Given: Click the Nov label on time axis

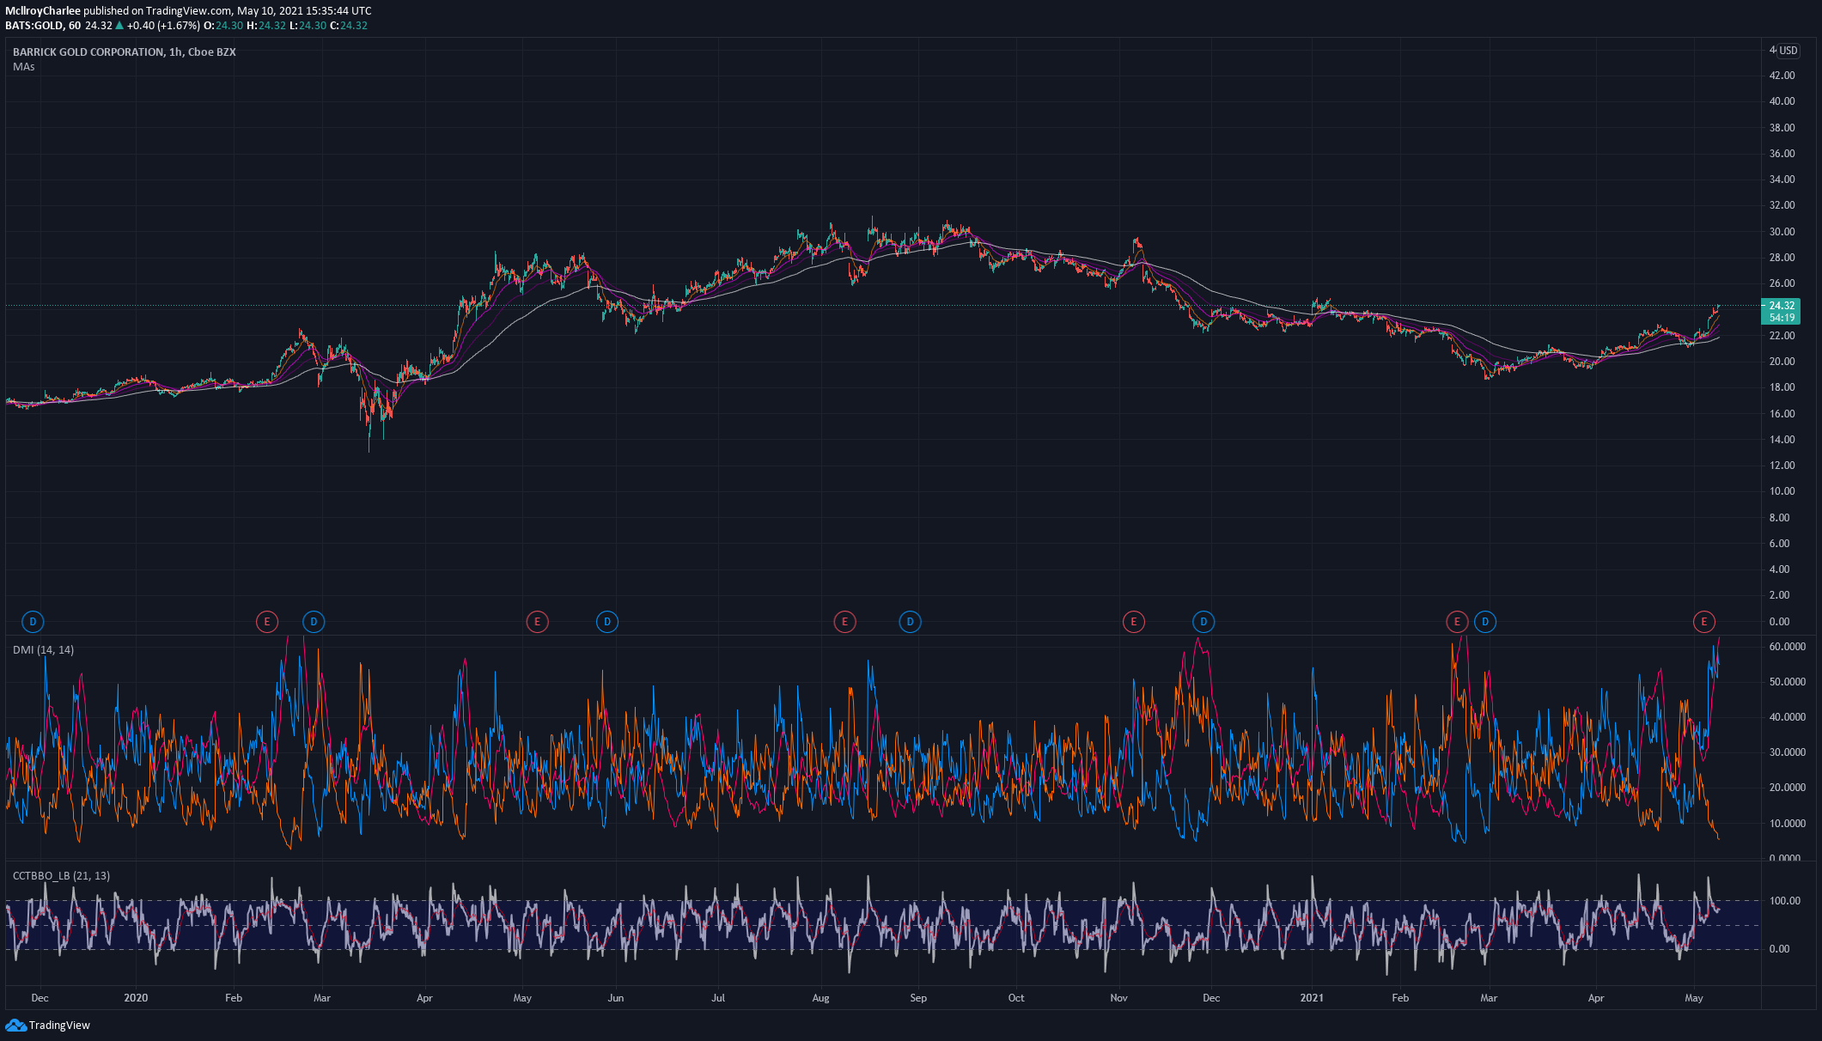Looking at the screenshot, I should [1118, 998].
